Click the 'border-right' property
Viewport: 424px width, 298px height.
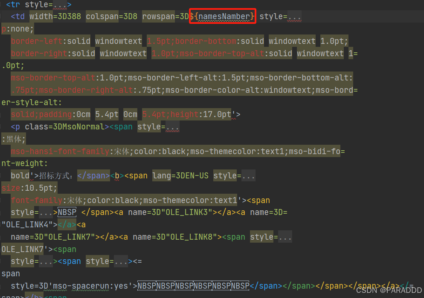[x=39, y=54]
